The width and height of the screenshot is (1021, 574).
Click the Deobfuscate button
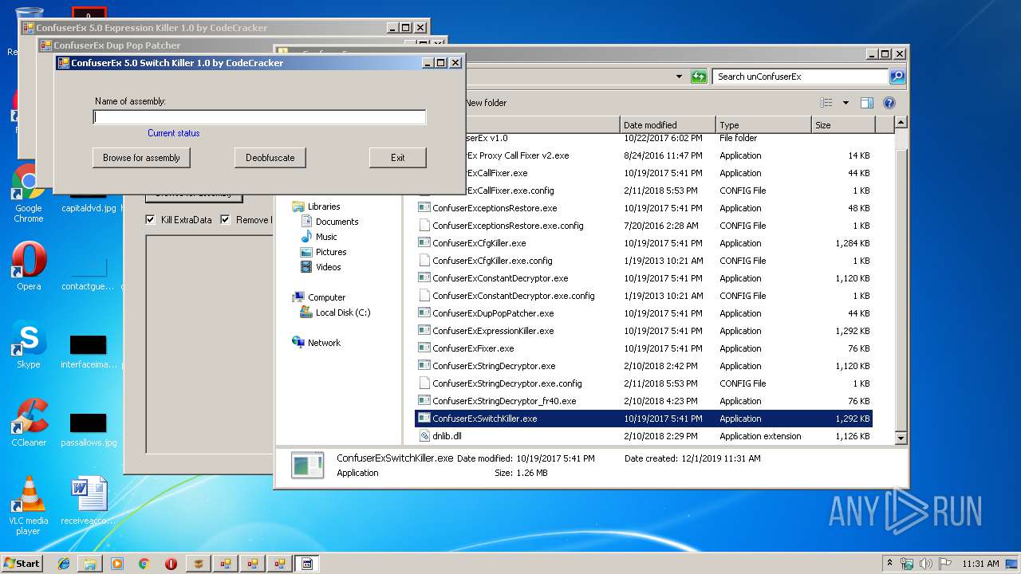[270, 158]
